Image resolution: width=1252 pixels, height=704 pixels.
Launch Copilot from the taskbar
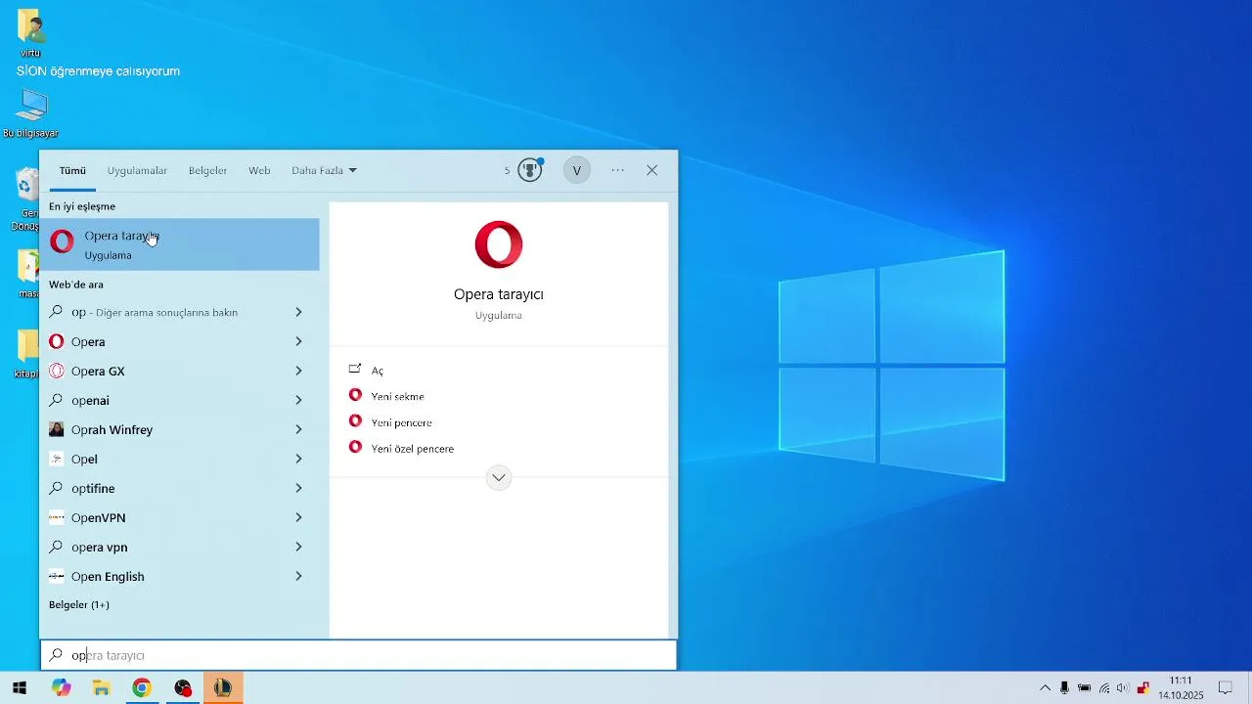62,688
